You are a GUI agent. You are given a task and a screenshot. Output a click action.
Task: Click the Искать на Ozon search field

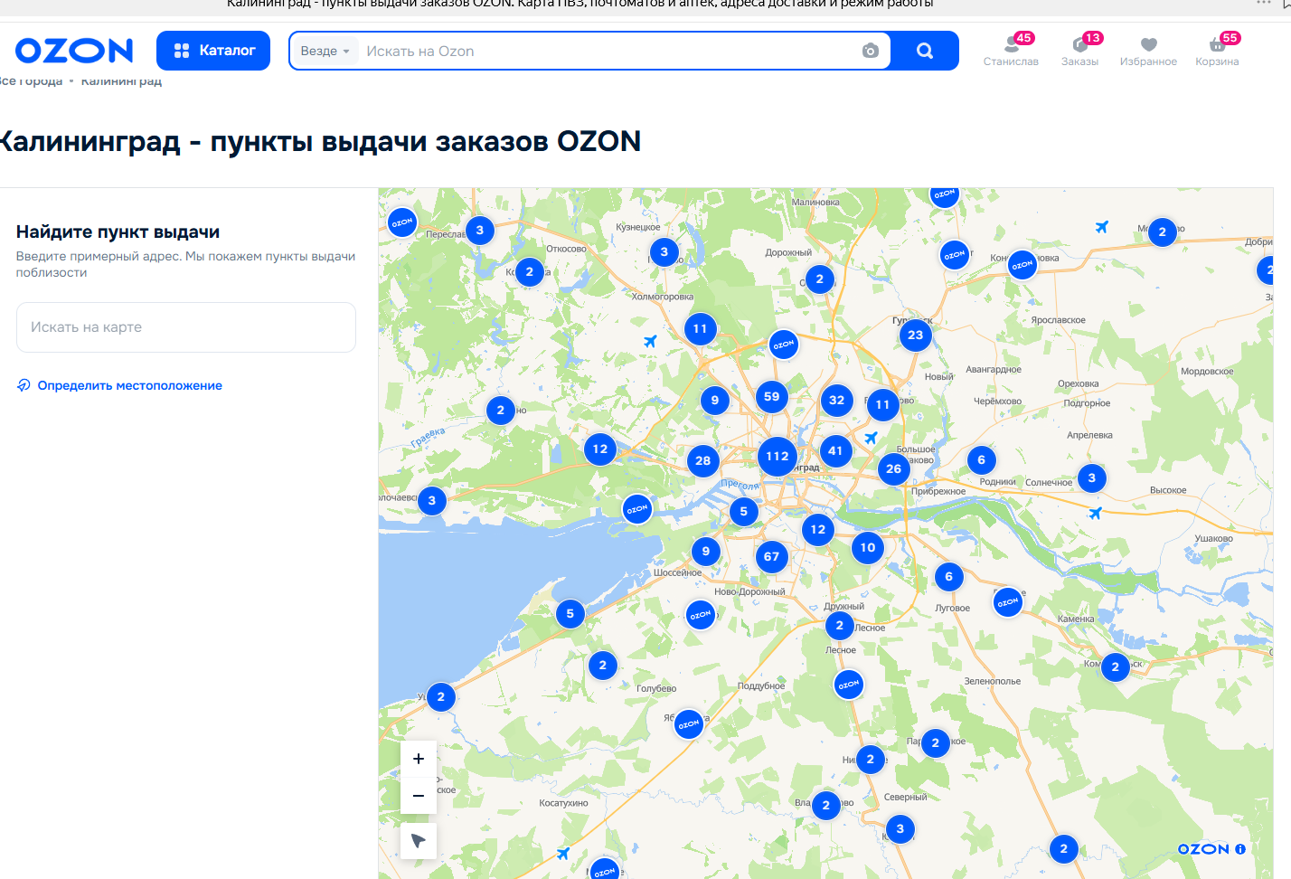point(606,52)
